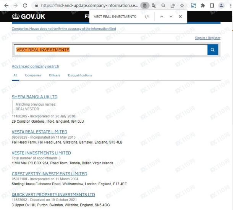Switch to the Officers tab
Viewport: 233px width, 210px height.
pyautogui.click(x=55, y=75)
